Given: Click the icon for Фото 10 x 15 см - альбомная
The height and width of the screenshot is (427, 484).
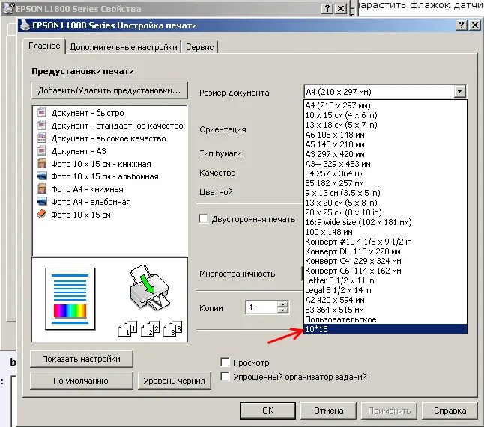Looking at the screenshot, I should tap(42, 176).
